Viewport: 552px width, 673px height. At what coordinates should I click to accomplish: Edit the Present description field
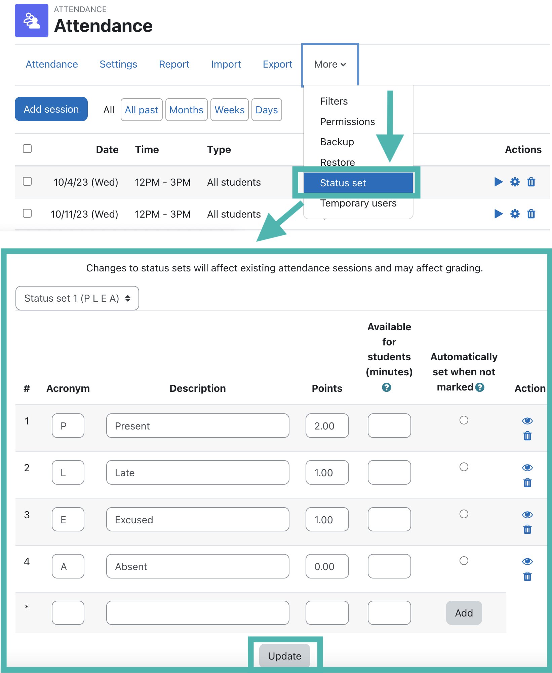(198, 425)
